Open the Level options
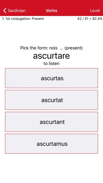103x183 pixels. click(x=95, y=11)
